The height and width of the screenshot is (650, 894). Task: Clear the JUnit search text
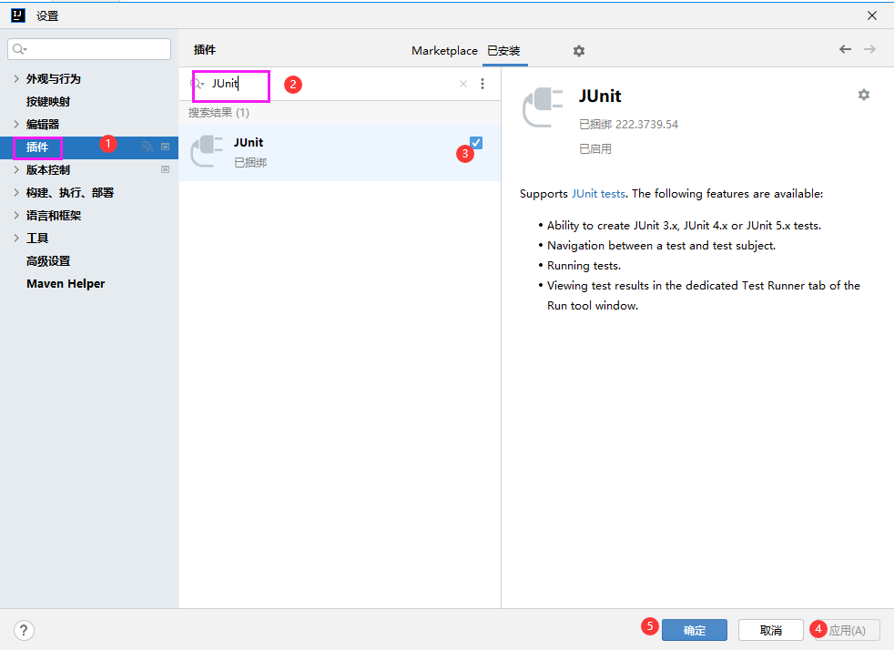click(x=462, y=84)
